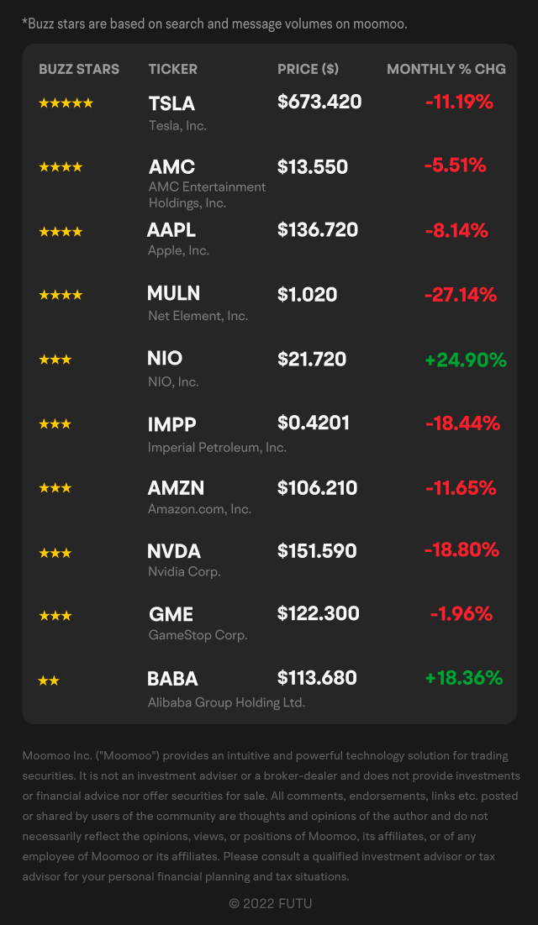Click the two-star rating for BABA

[x=49, y=681]
